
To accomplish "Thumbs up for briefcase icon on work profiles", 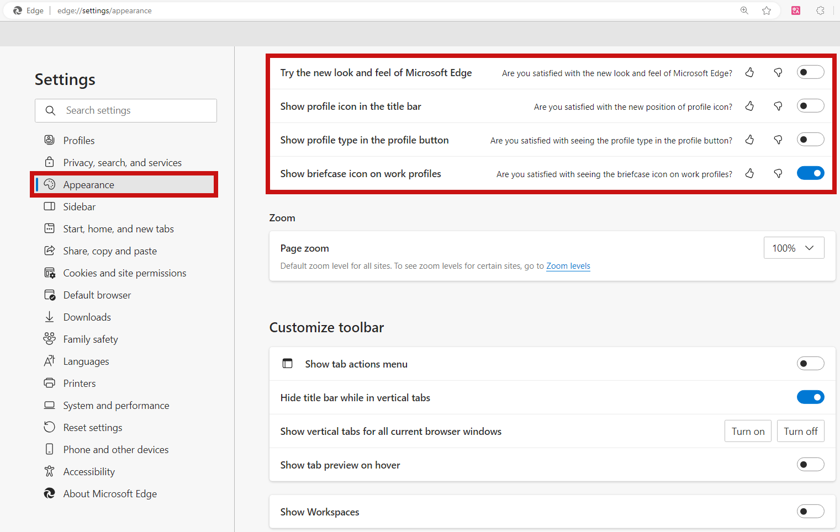I will pos(749,173).
